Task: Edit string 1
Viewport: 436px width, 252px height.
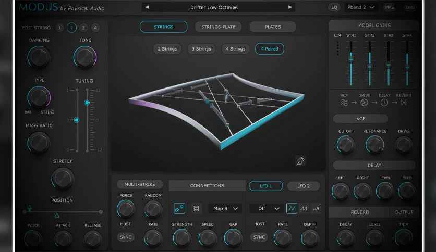Action: [x=59, y=28]
